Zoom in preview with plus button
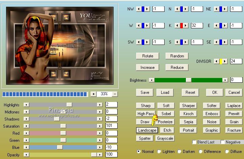Screen dimensions: 244x159 (x=94, y=94)
